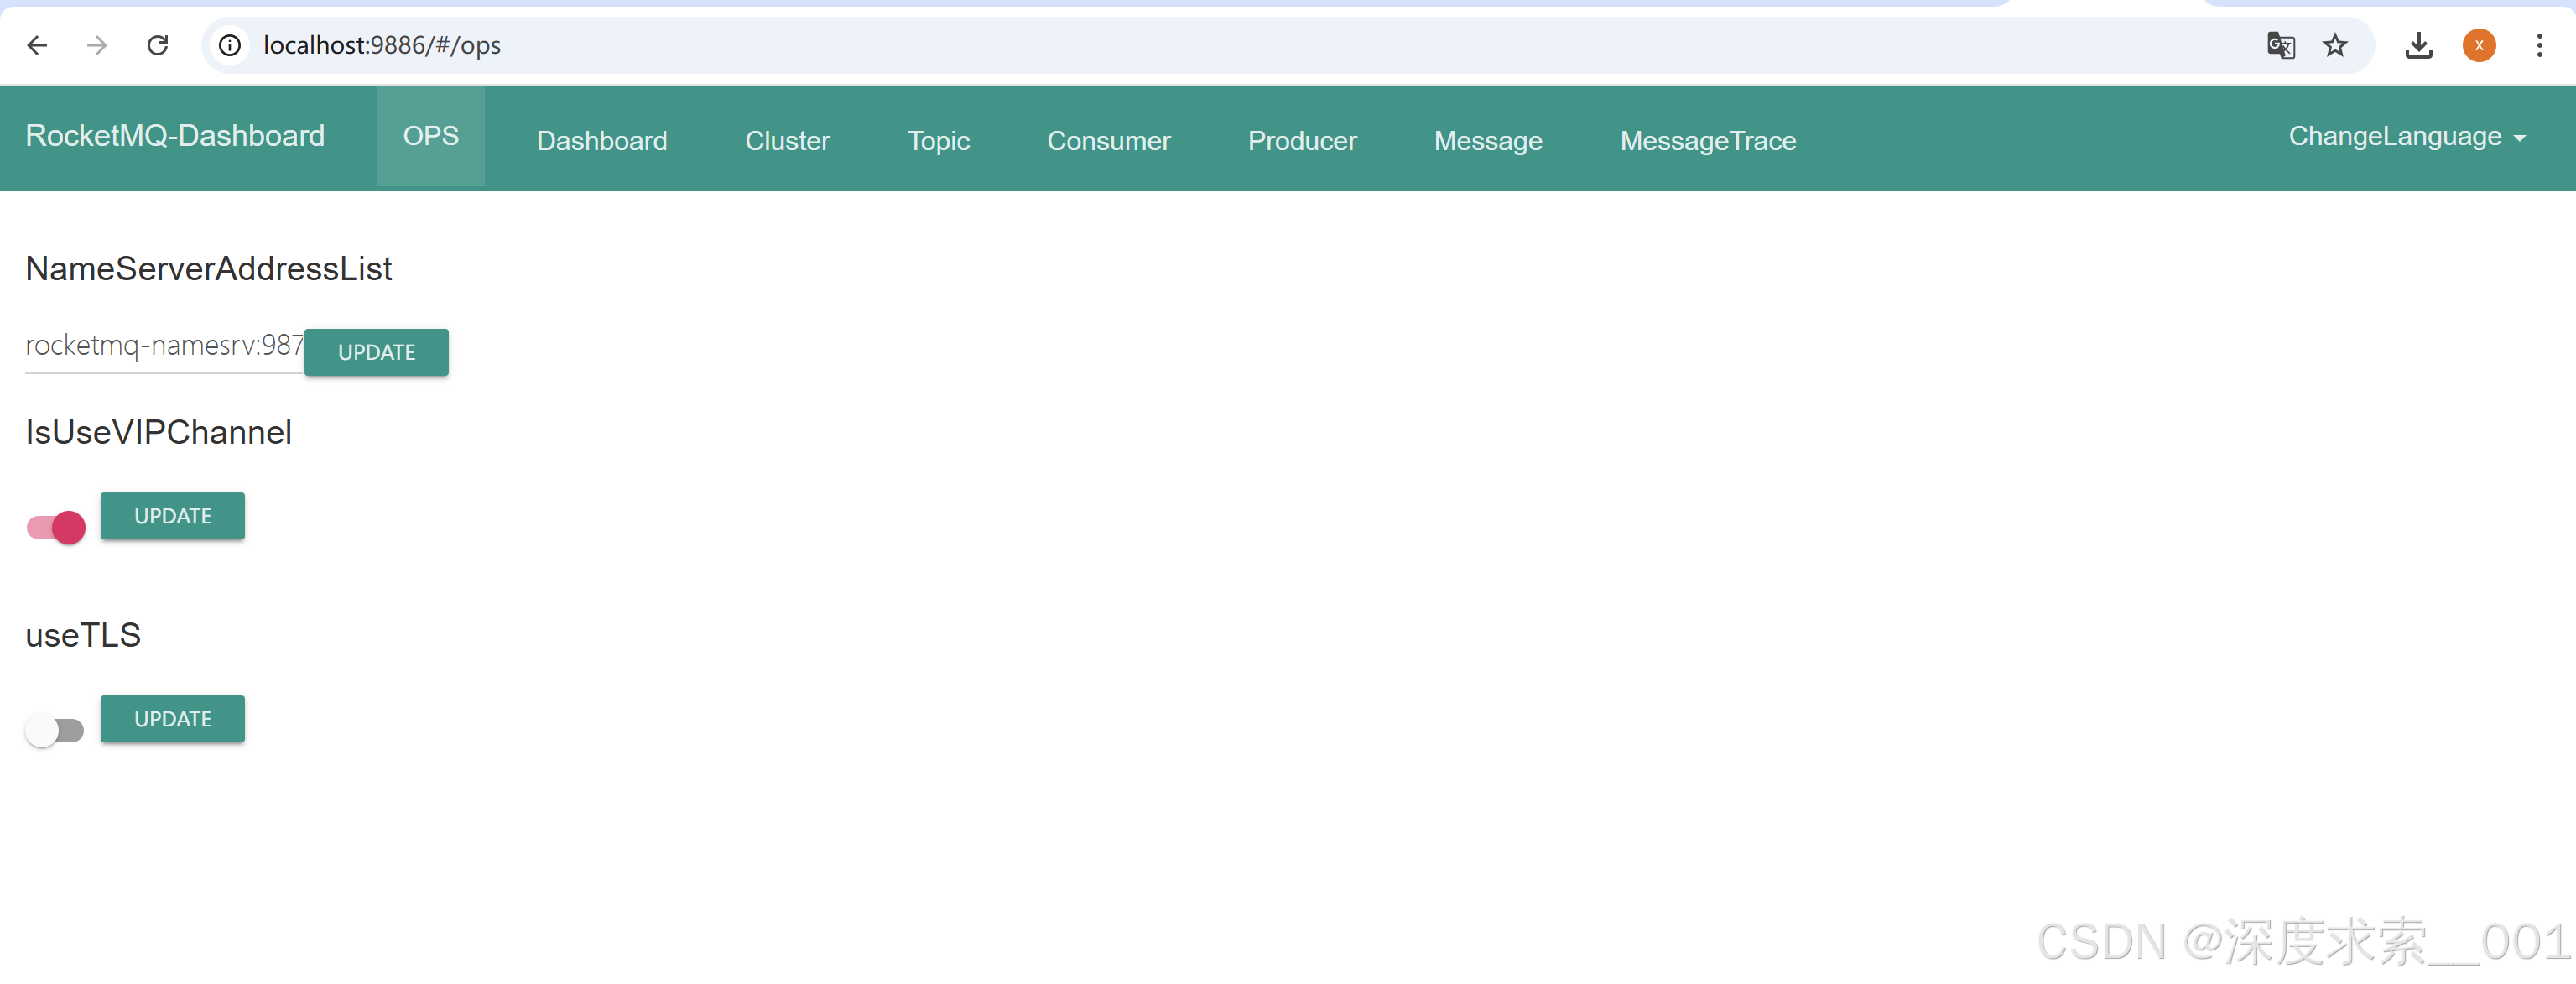The height and width of the screenshot is (984, 2576).
Task: Click the RocketMQ-Dashboard brand link
Action: point(175,136)
